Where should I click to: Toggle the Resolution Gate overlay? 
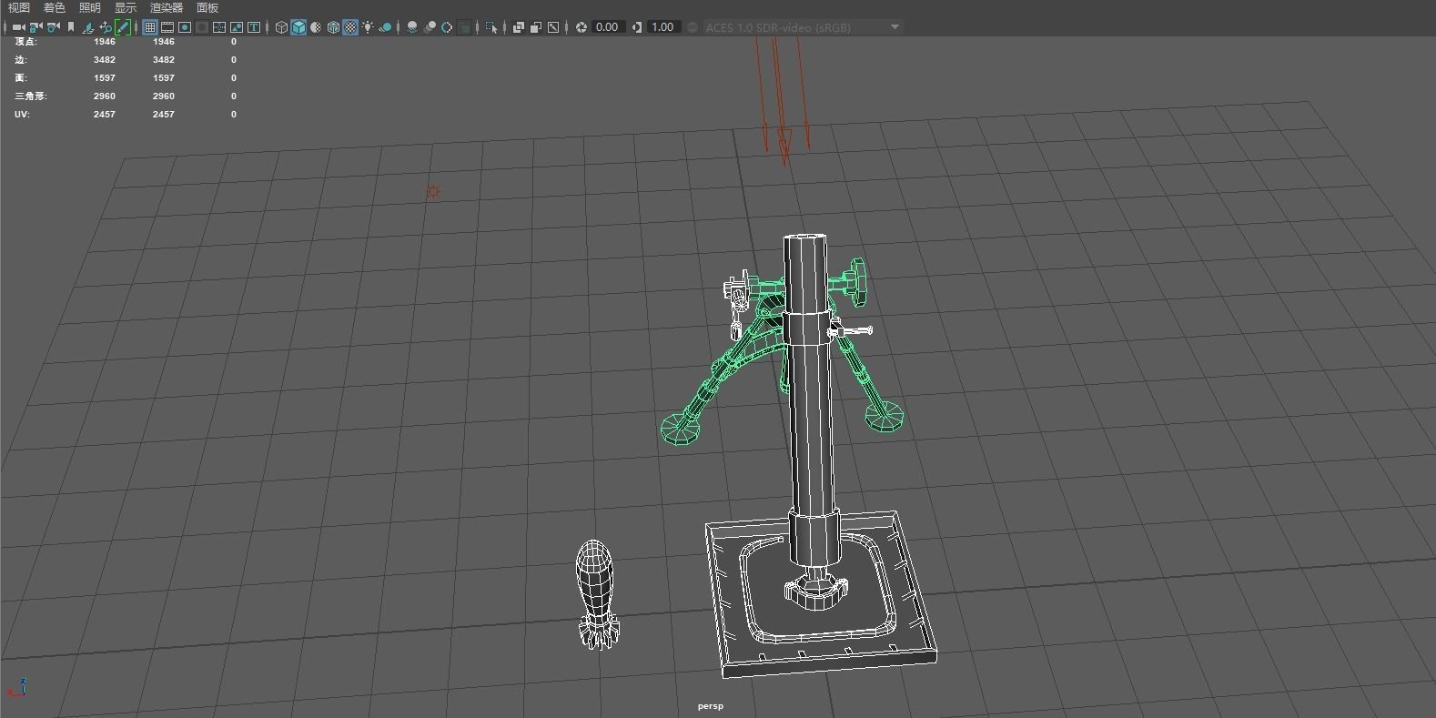coord(185,27)
